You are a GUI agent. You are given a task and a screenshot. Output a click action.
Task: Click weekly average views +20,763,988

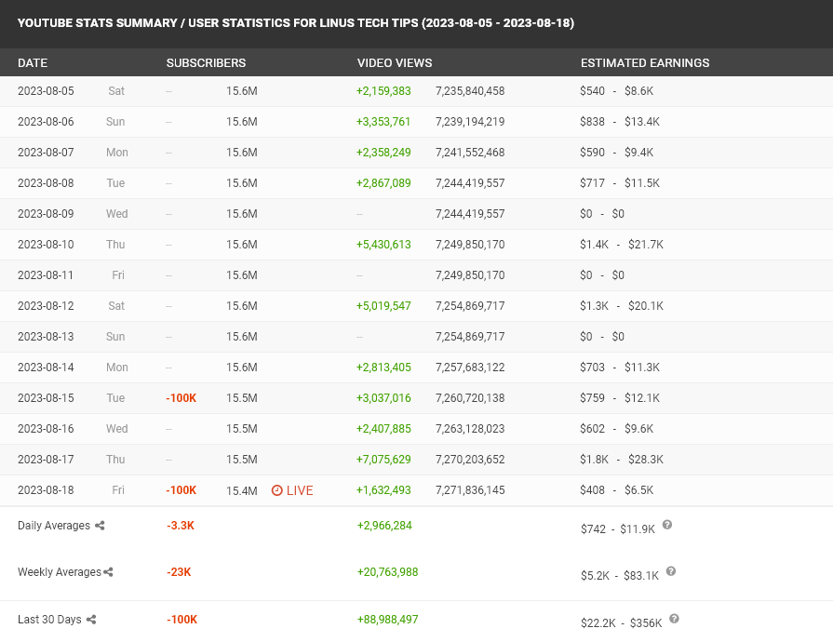pos(388,572)
